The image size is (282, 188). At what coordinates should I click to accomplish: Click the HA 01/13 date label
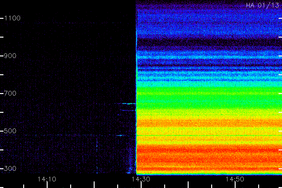click(x=262, y=5)
